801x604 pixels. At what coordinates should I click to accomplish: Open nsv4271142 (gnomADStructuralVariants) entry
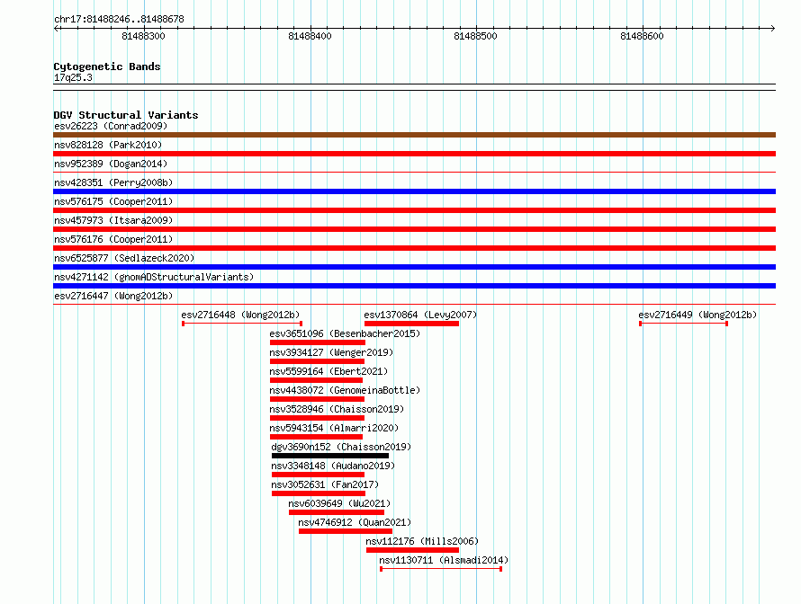[154, 277]
